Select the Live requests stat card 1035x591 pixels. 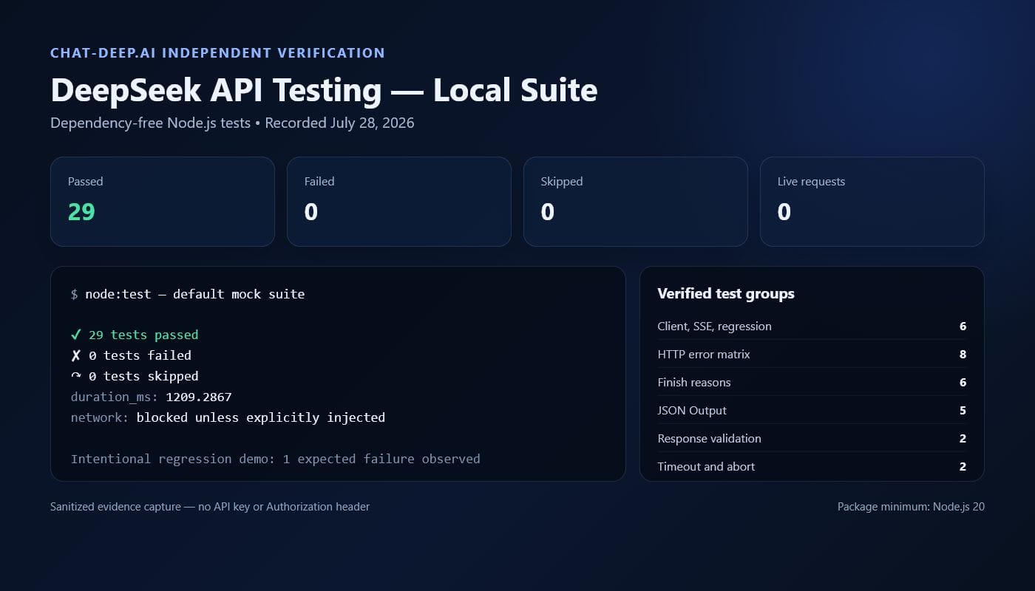872,202
